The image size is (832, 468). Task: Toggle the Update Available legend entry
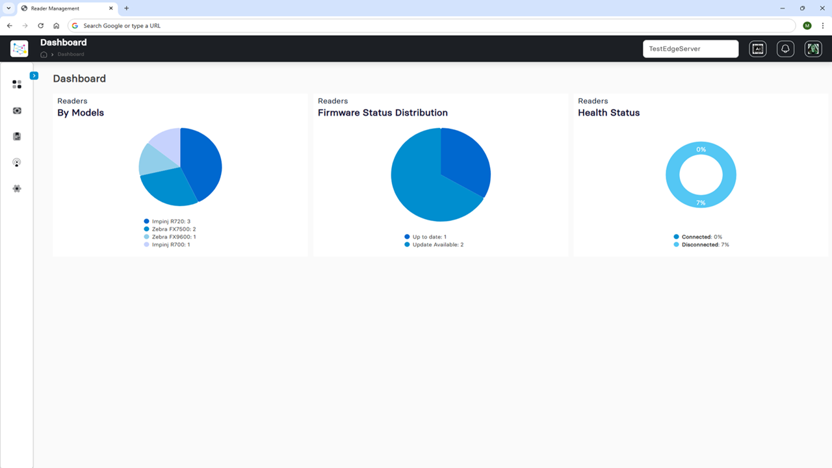click(x=434, y=245)
